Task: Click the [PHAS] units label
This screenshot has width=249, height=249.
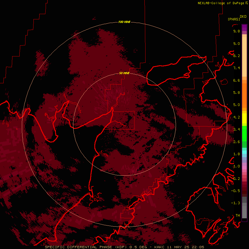Action: click(x=234, y=19)
